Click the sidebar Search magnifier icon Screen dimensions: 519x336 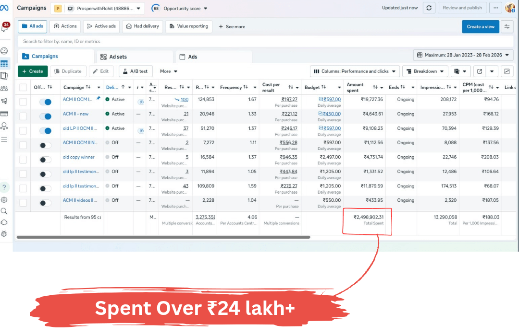coord(4,211)
